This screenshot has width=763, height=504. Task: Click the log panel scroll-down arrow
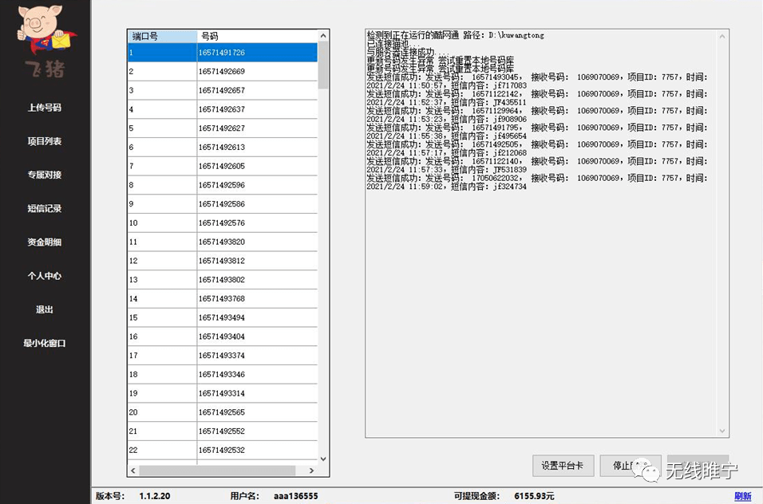pyautogui.click(x=722, y=431)
